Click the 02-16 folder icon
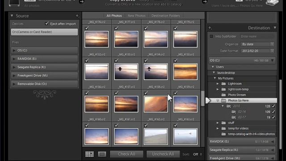This screenshot has width=286, height=161. pos(234,112)
